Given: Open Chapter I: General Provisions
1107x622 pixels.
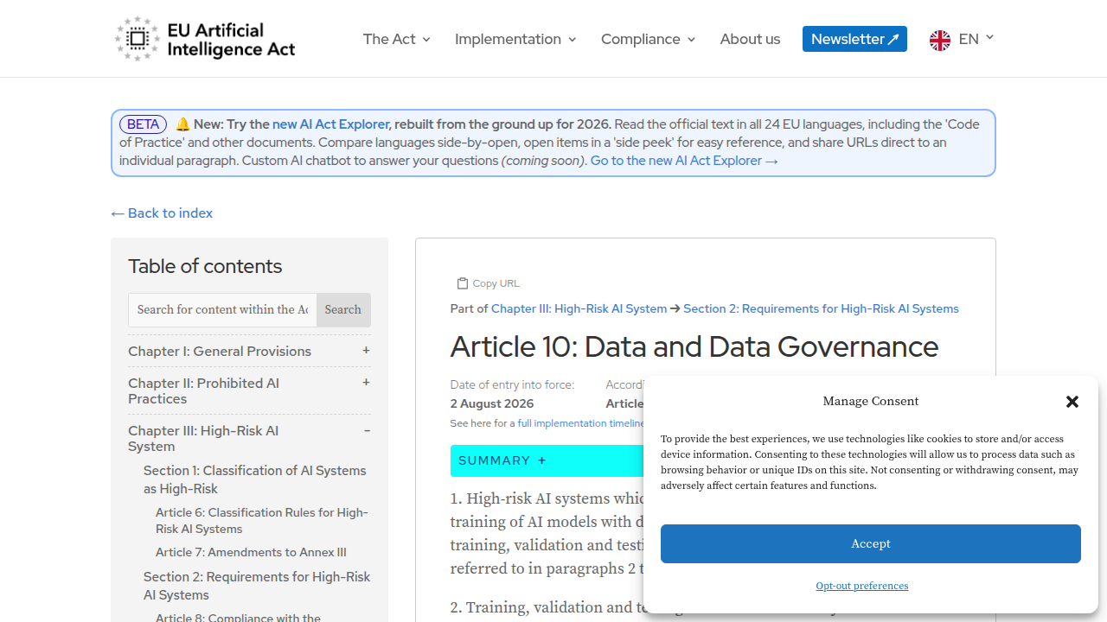Looking at the screenshot, I should point(220,352).
